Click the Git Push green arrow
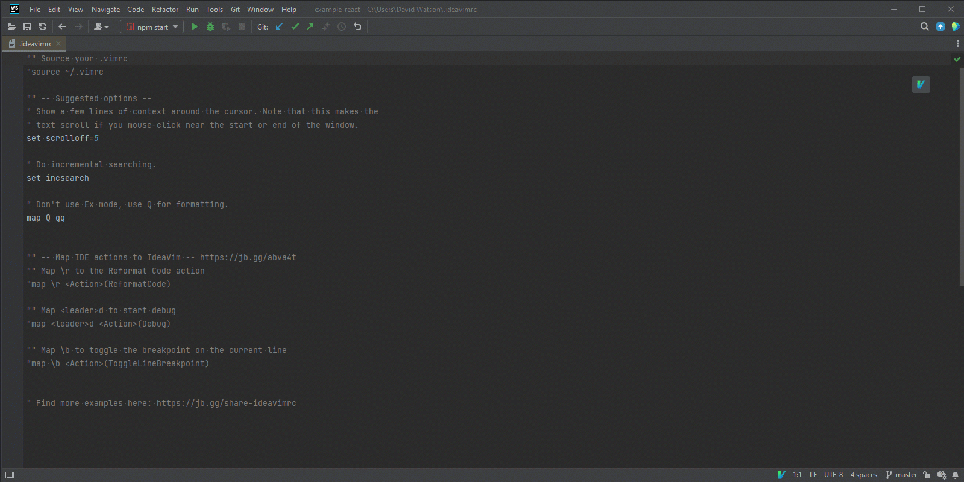This screenshot has width=964, height=482. (310, 27)
